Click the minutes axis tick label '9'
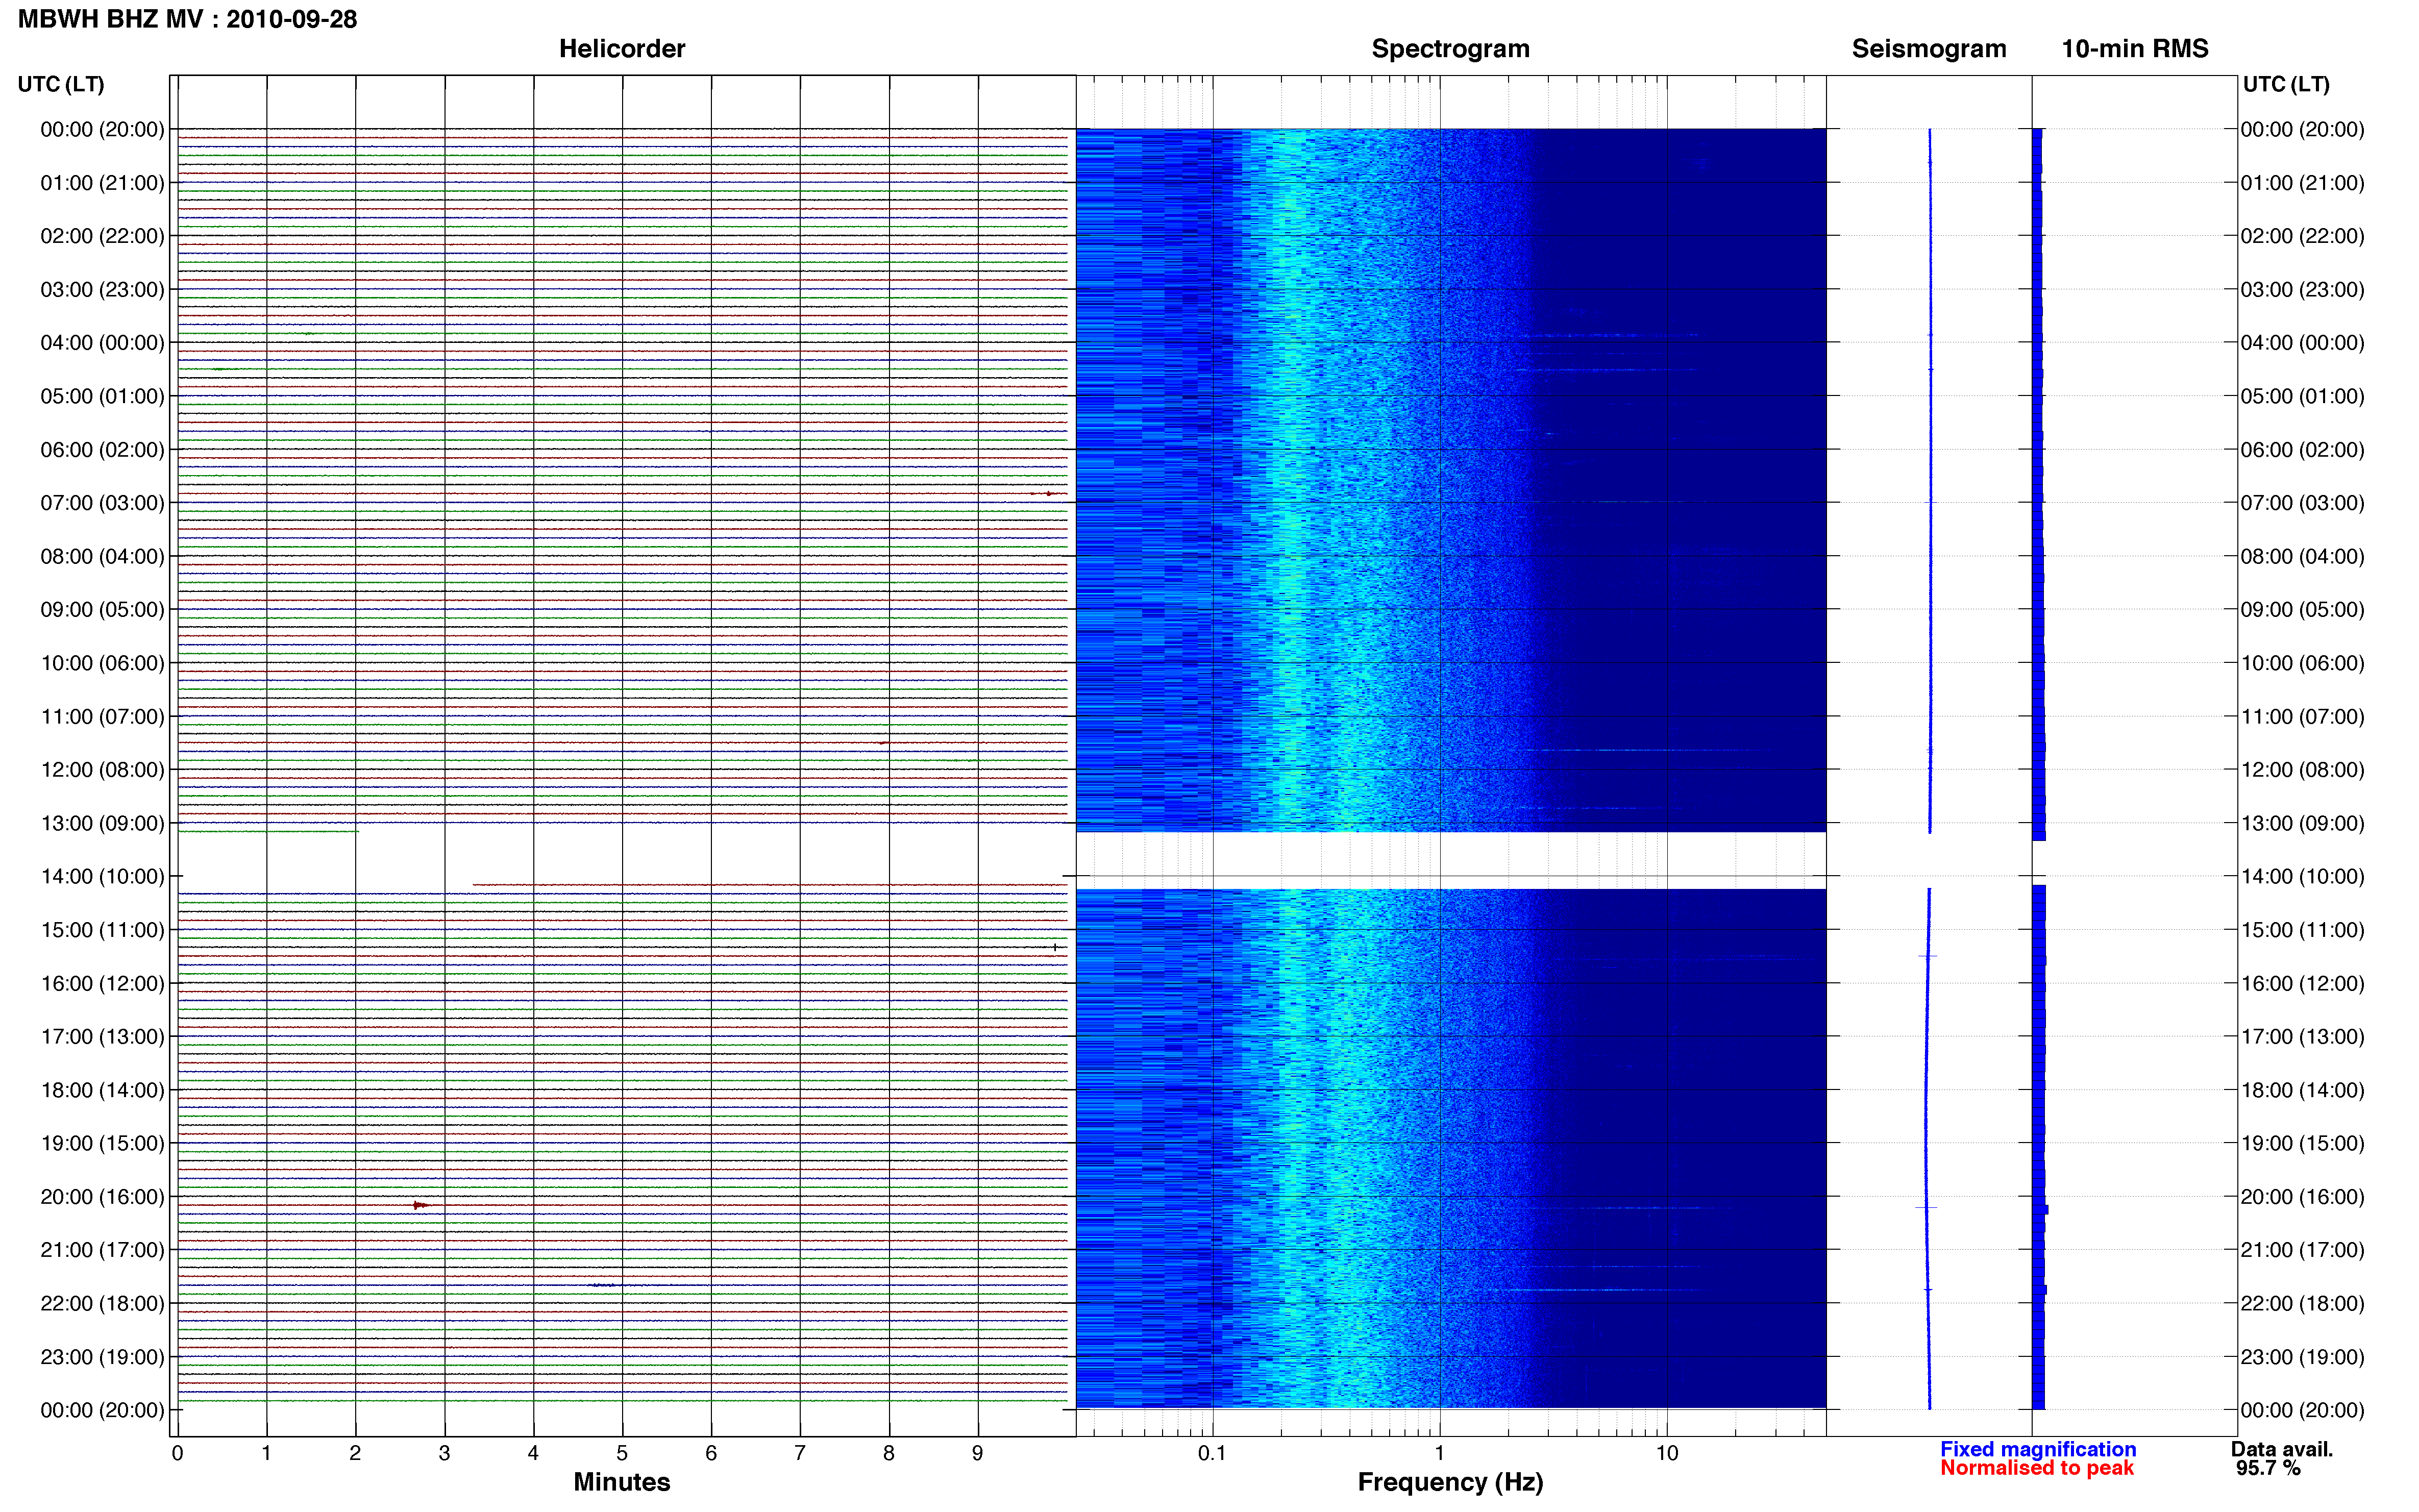This screenshot has height=1512, width=2419. (977, 1453)
